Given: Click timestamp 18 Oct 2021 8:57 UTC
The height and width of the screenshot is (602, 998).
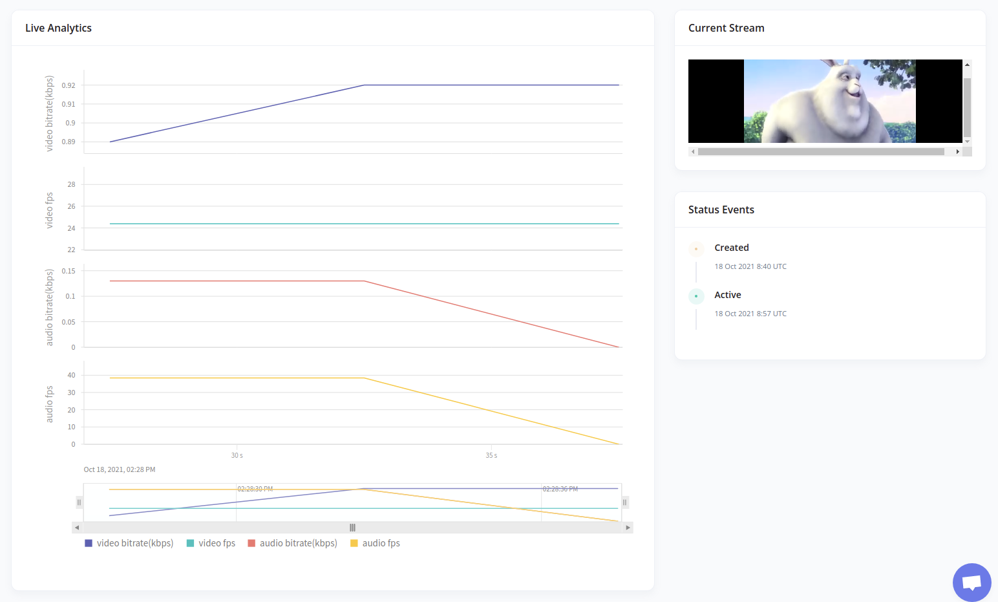Looking at the screenshot, I should click(750, 314).
